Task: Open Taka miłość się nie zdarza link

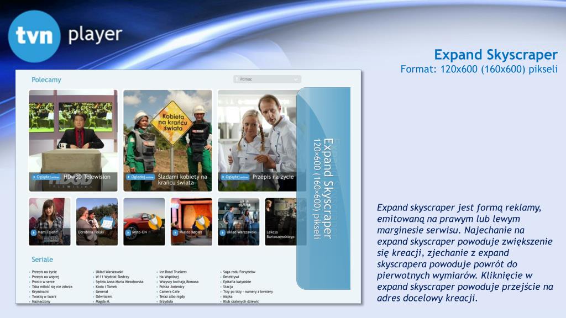Action: 52,287
